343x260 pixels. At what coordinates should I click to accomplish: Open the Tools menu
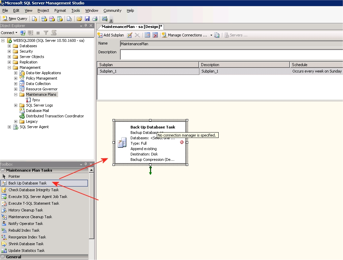pos(76,10)
